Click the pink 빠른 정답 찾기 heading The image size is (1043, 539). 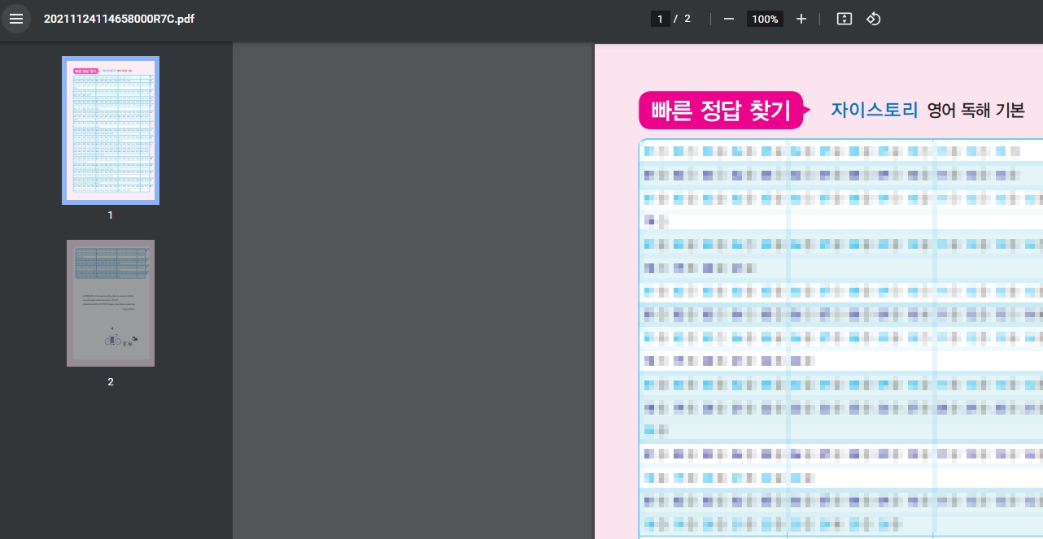pos(722,111)
